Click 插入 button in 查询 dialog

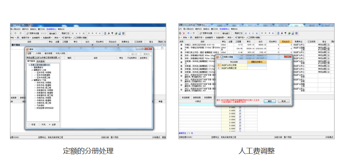click(x=134, y=54)
